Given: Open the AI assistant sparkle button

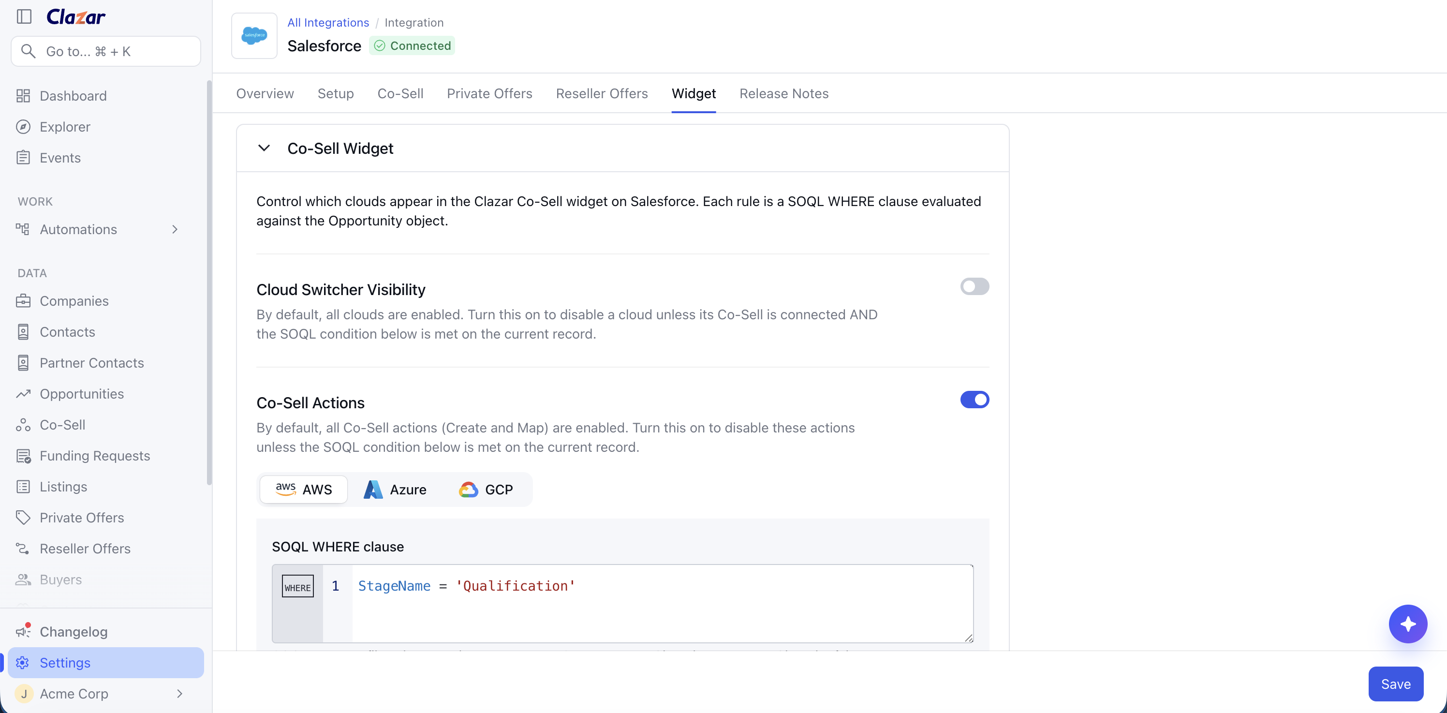Looking at the screenshot, I should pos(1408,624).
